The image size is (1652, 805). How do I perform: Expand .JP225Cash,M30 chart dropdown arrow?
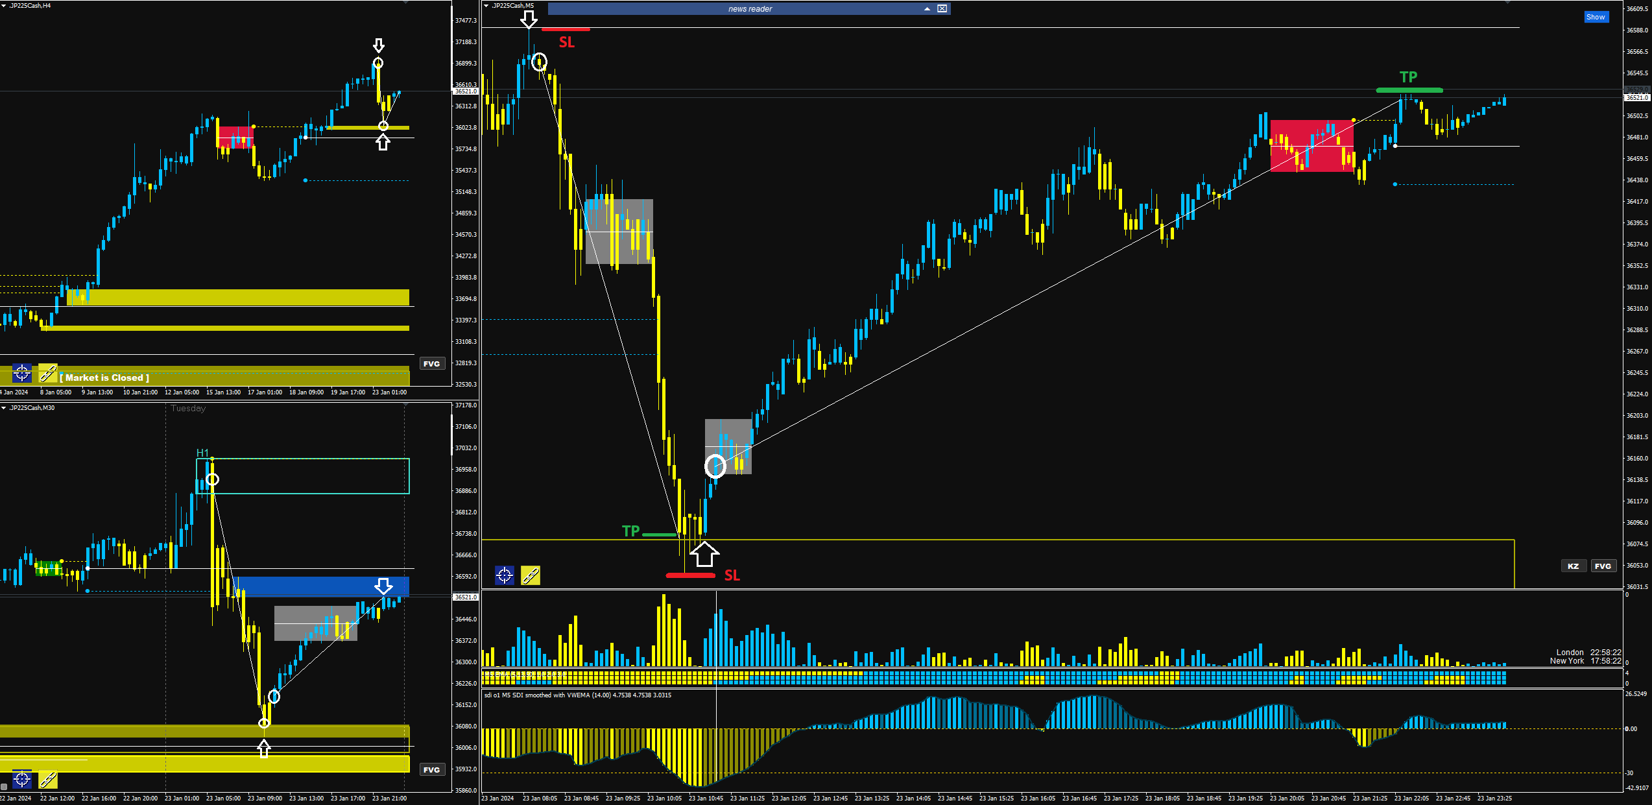point(4,408)
